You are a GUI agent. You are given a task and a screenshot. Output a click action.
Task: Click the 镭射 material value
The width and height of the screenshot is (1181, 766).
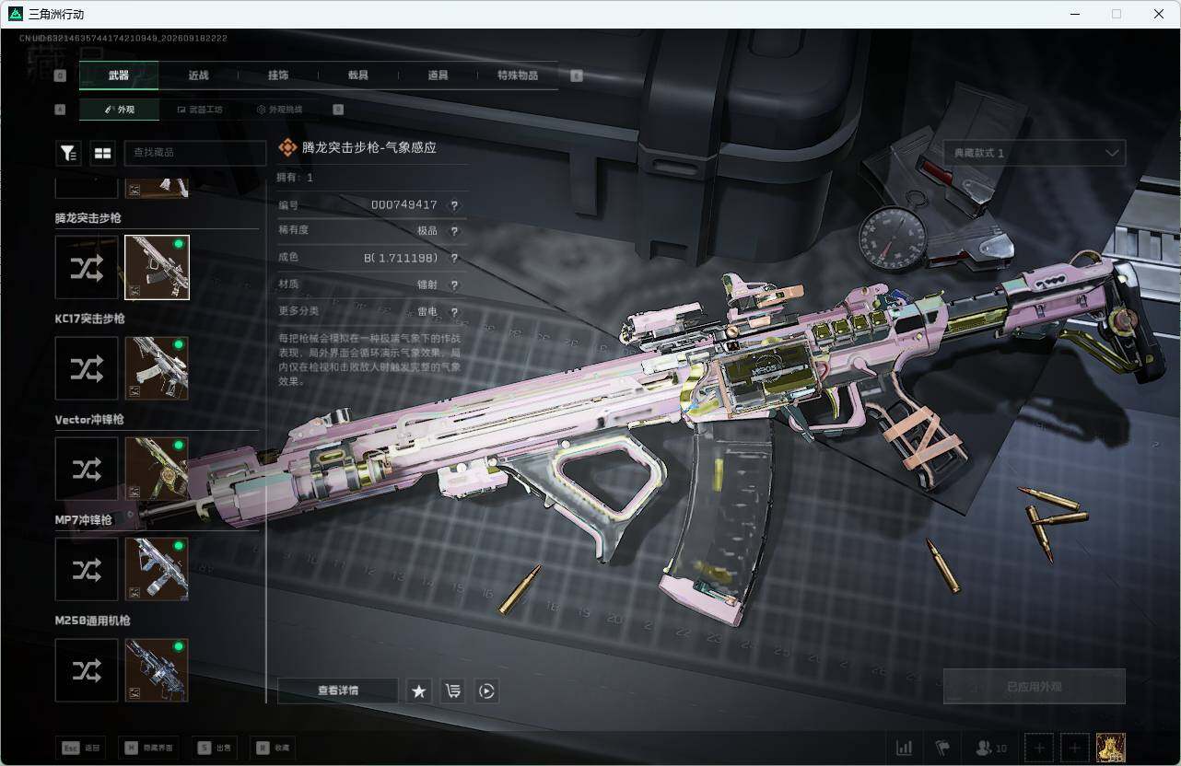point(427,285)
